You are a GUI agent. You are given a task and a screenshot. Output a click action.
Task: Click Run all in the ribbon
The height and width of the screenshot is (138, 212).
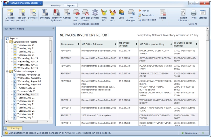tap(144, 11)
